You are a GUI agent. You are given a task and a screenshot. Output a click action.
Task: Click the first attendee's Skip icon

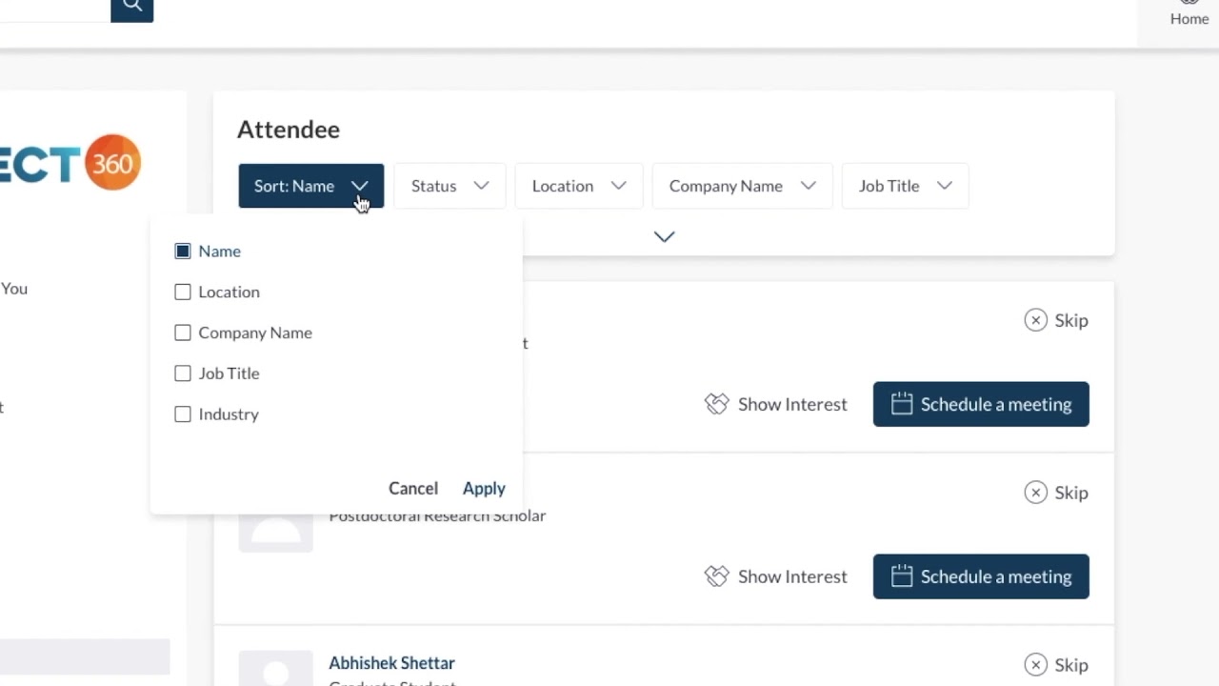pyautogui.click(x=1035, y=320)
